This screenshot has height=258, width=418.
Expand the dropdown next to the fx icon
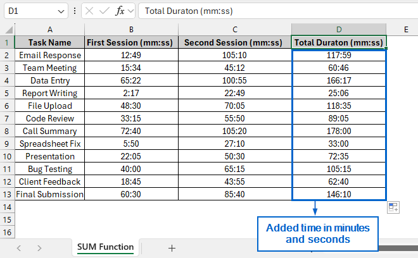(x=130, y=11)
